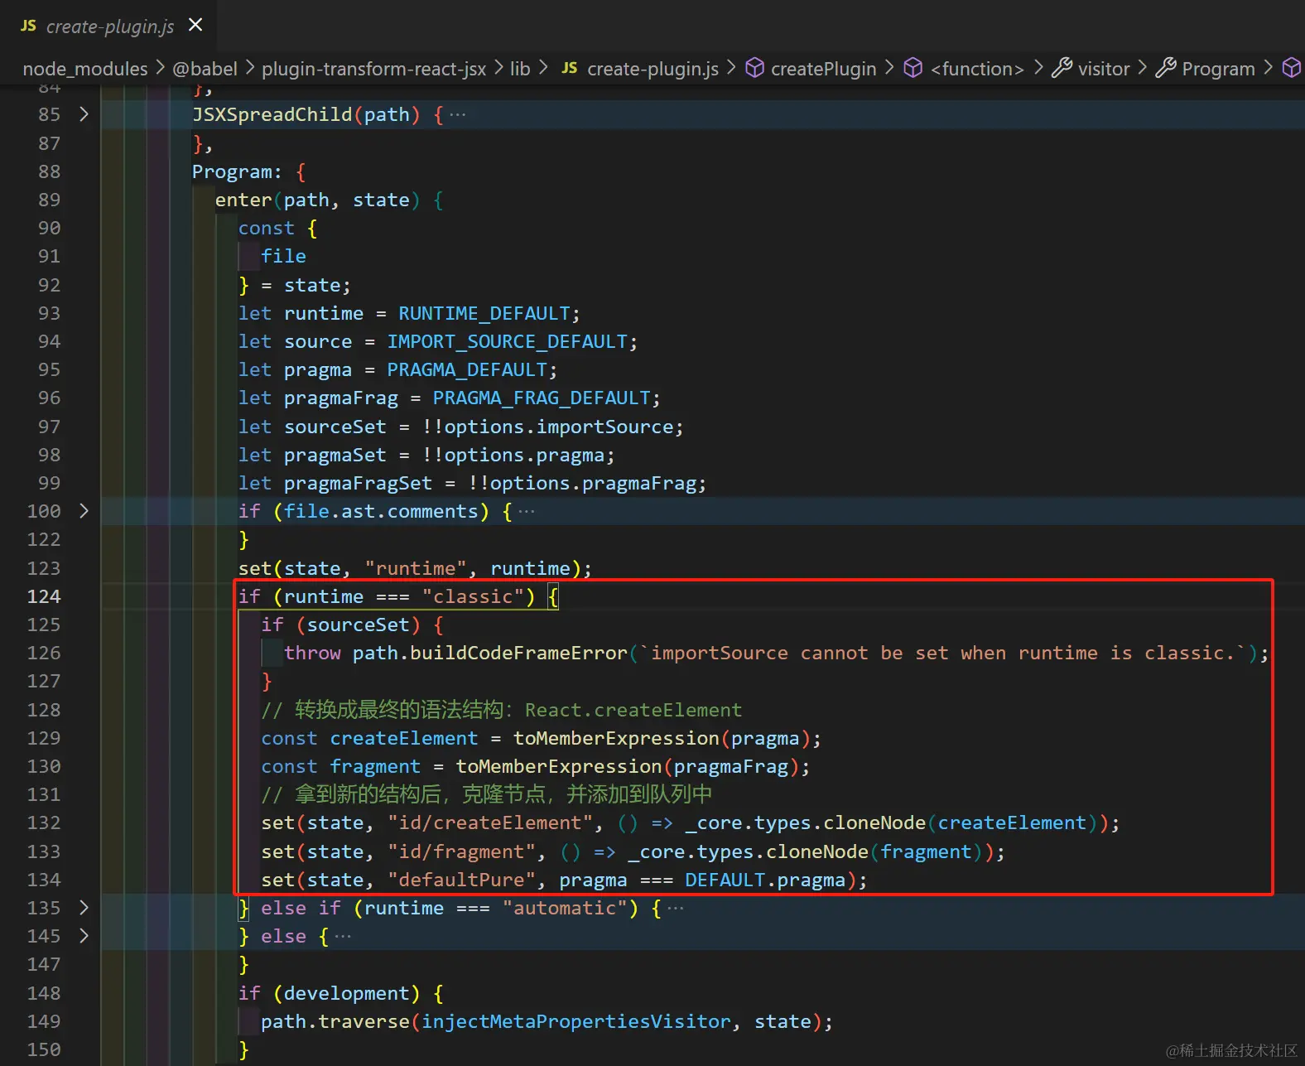Image resolution: width=1305 pixels, height=1066 pixels.
Task: Expand the folded else block at line 145
Action: (84, 936)
